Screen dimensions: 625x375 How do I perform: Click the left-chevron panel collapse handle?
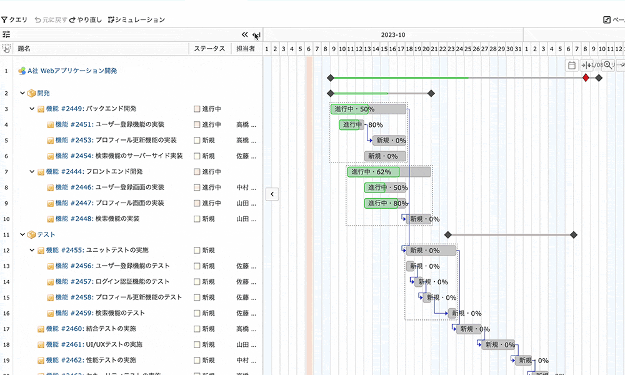pyautogui.click(x=272, y=194)
